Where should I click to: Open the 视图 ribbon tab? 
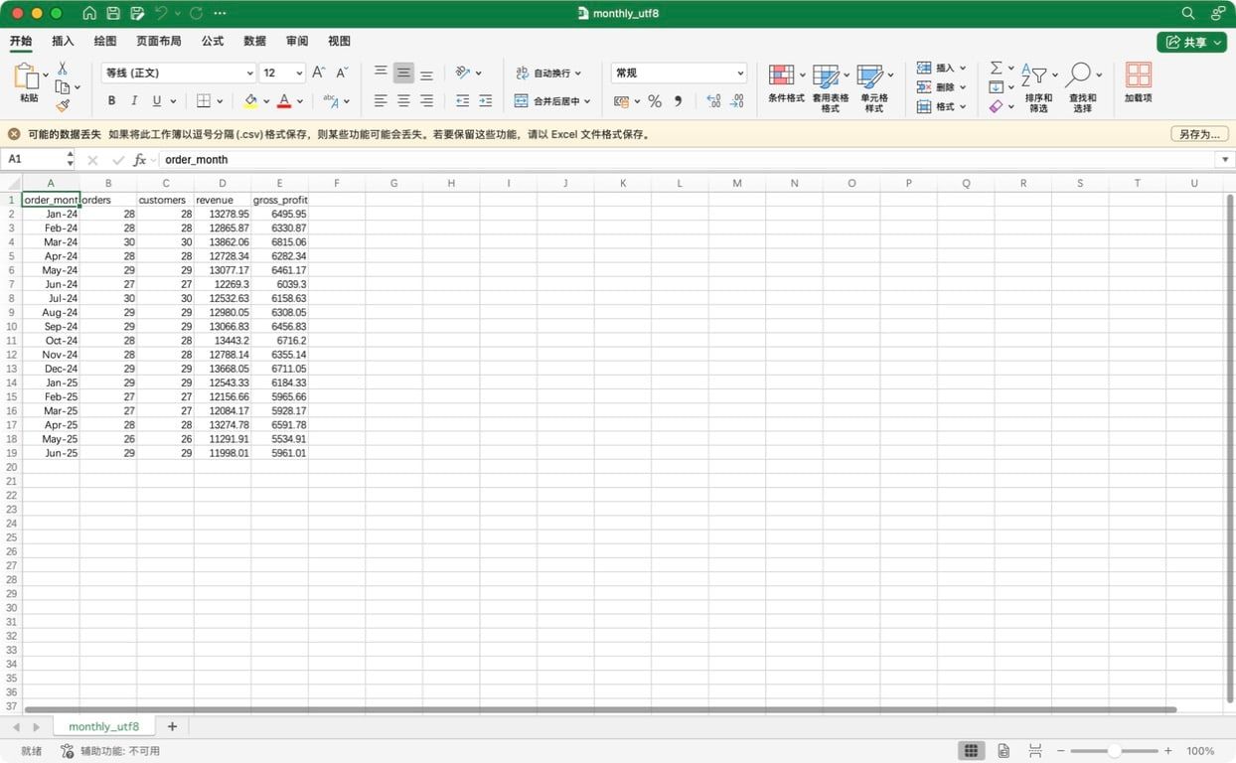[x=339, y=41]
